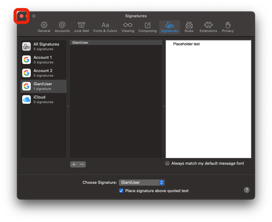This screenshot has width=272, height=222.
Task: Select the Signatures tab
Action: (170, 27)
